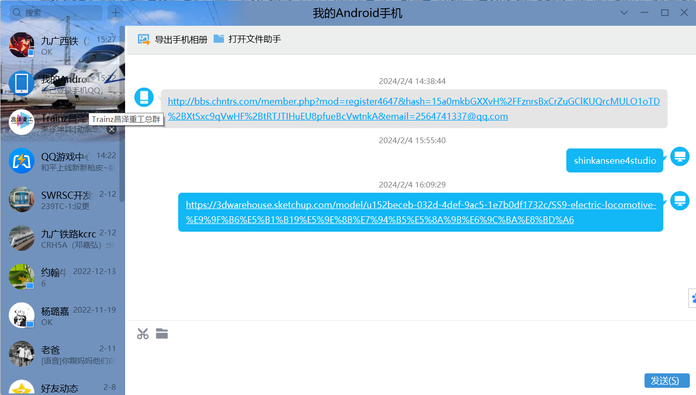
Task: Click the SWRSC开发 group avatar
Action: click(x=22, y=199)
